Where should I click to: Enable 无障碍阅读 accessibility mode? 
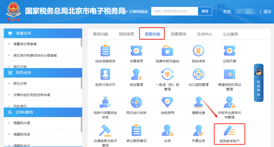136,12
